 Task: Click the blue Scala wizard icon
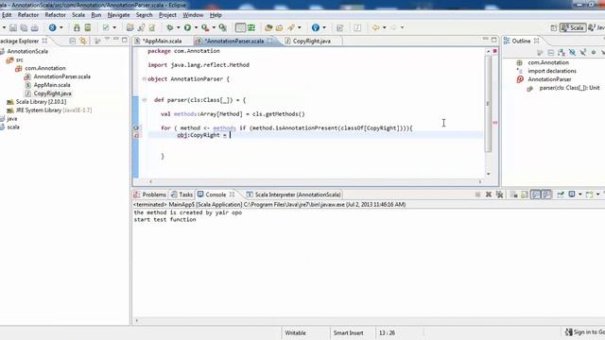(x=53, y=27)
